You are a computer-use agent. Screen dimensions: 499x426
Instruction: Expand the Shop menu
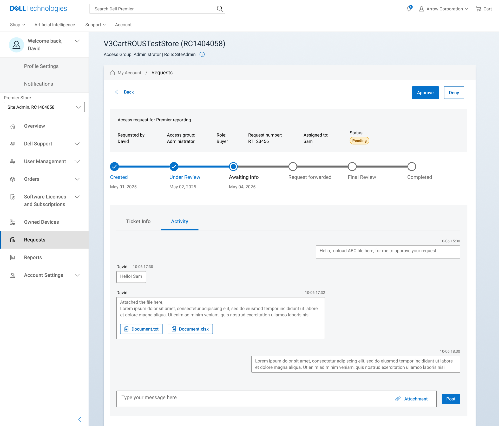[17, 25]
